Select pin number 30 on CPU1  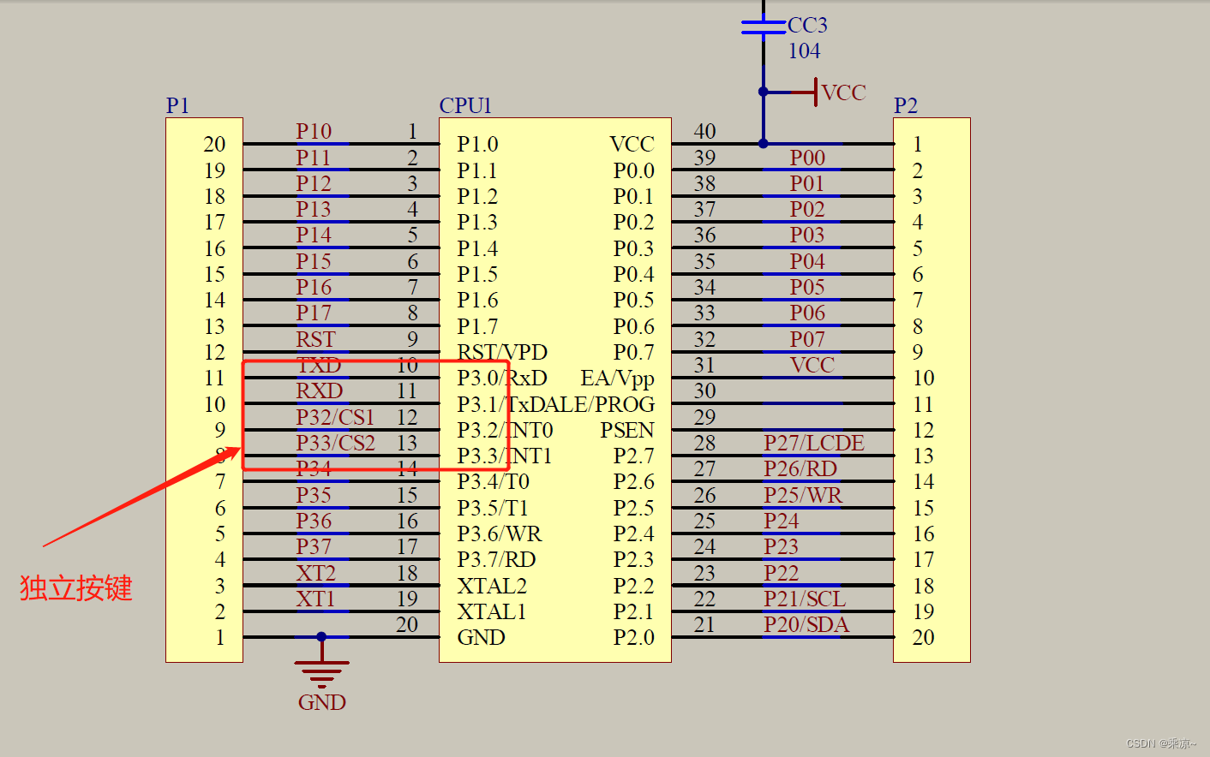point(704,390)
